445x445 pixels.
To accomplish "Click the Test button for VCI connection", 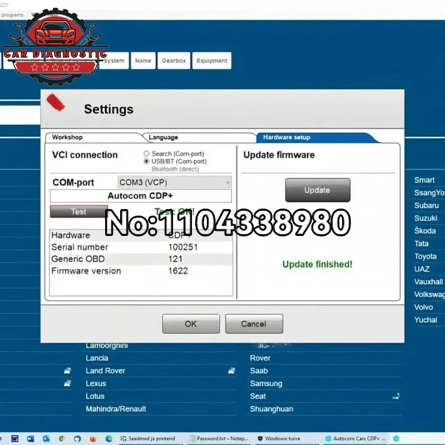I will pyautogui.click(x=78, y=212).
